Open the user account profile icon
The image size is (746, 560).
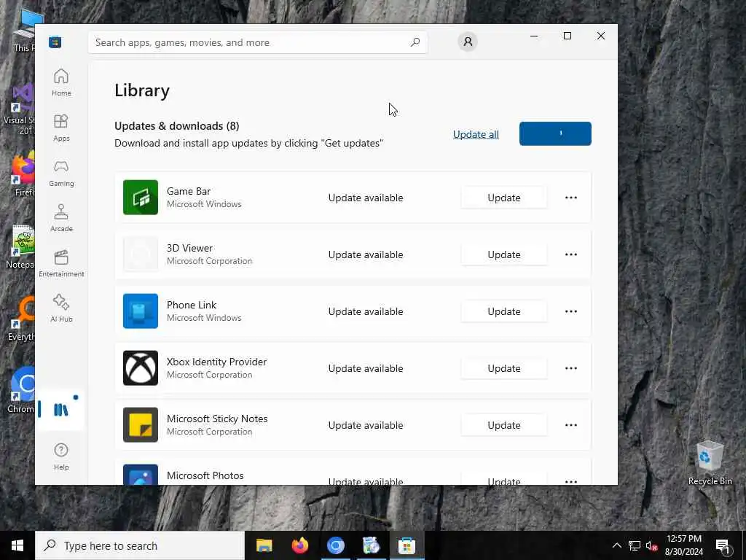pos(468,42)
